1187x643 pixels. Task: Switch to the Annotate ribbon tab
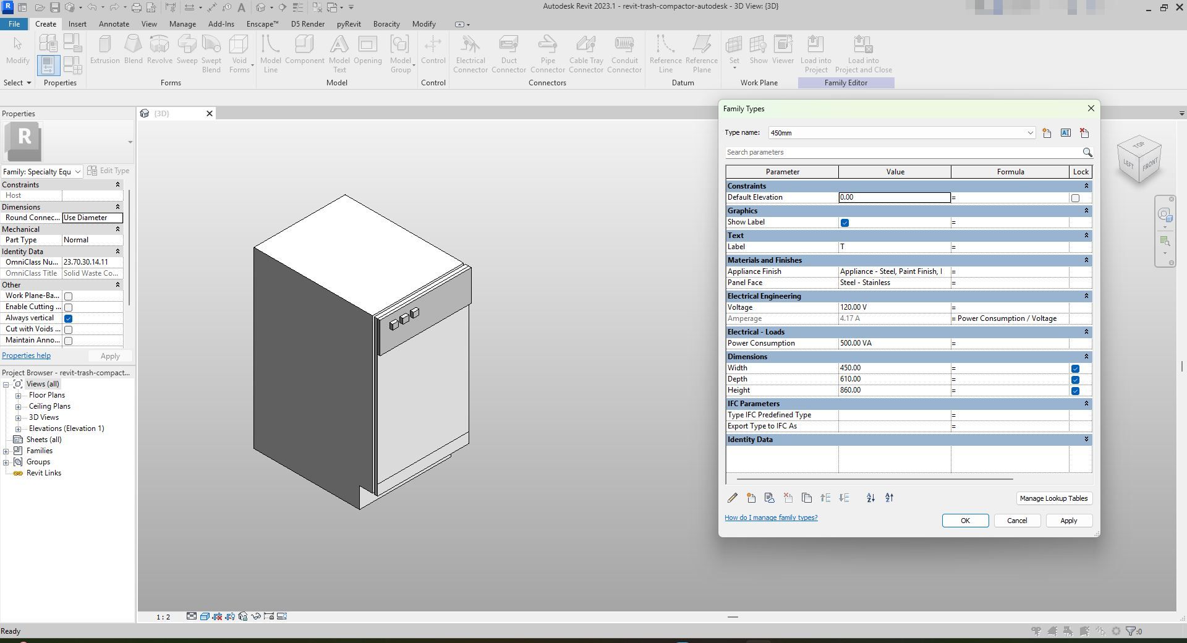(x=114, y=24)
